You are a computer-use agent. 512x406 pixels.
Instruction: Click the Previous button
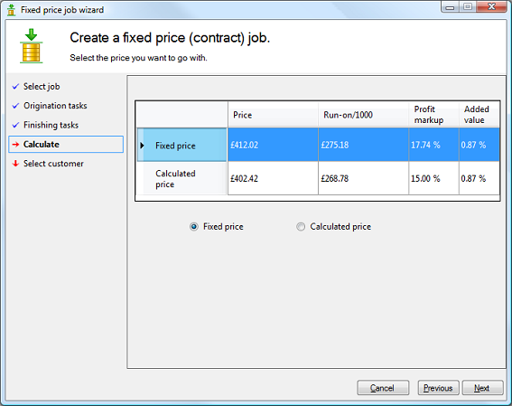click(438, 388)
